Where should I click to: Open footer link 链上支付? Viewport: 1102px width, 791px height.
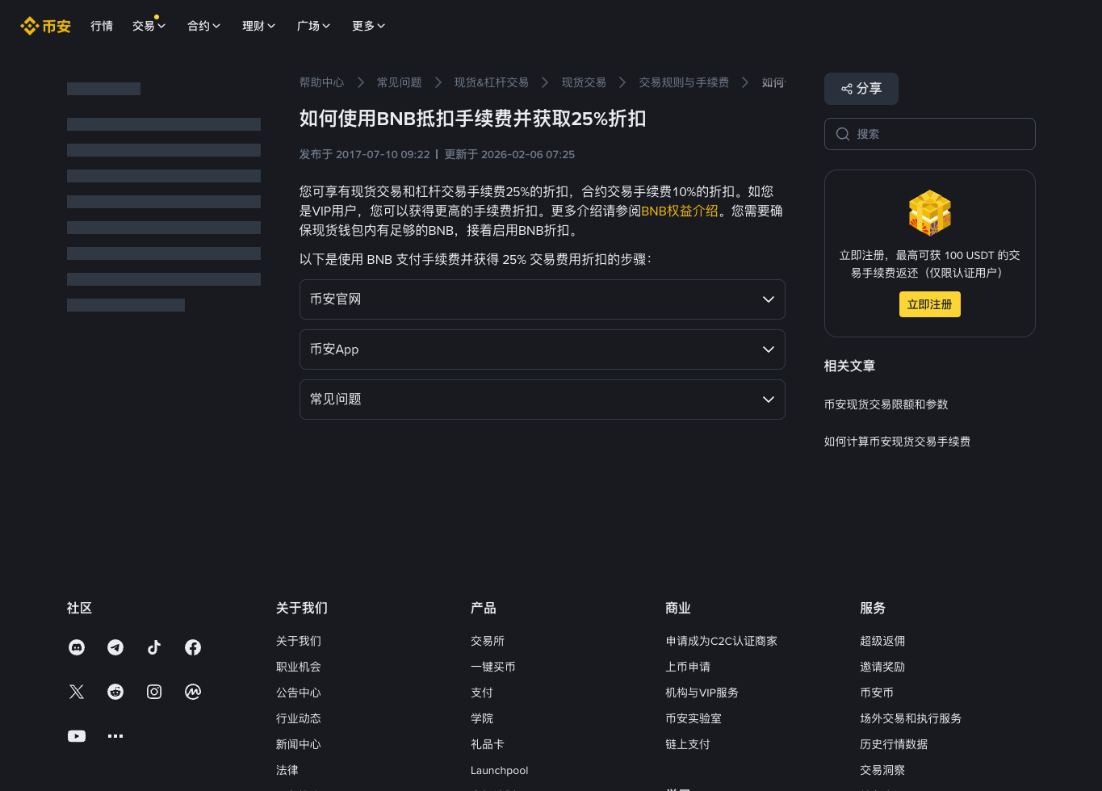688,744
